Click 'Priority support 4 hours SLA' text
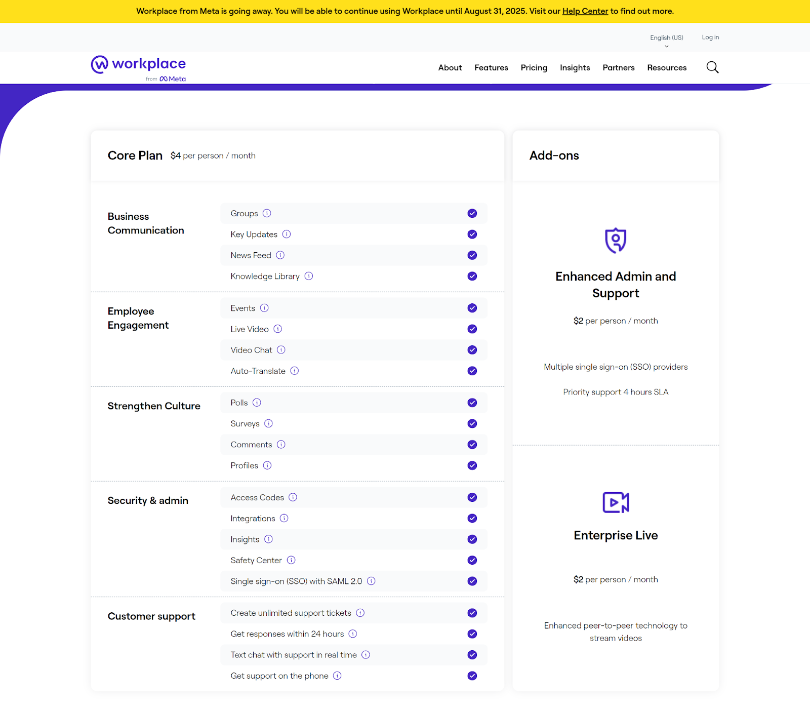 tap(616, 392)
